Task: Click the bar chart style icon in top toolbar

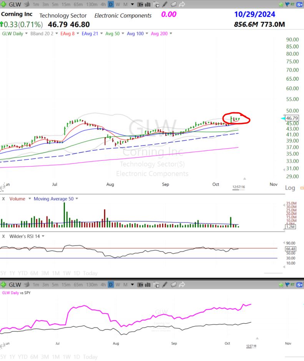Action: [x=148, y=4]
